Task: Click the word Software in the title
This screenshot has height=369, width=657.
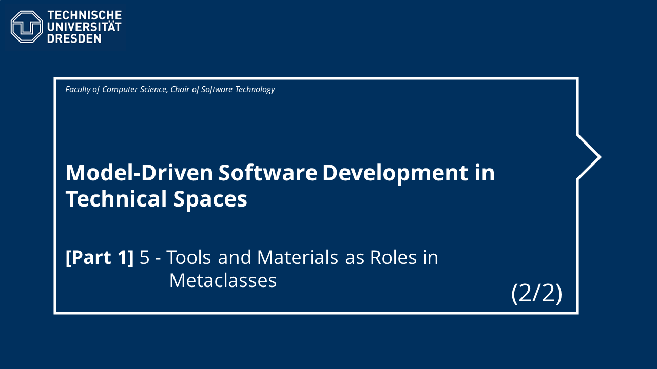Action: tap(268, 173)
